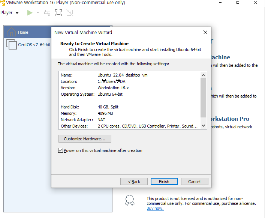The height and width of the screenshot is (218, 265).
Task: Click the Location value C:\Users\DA
Action: coord(111,81)
